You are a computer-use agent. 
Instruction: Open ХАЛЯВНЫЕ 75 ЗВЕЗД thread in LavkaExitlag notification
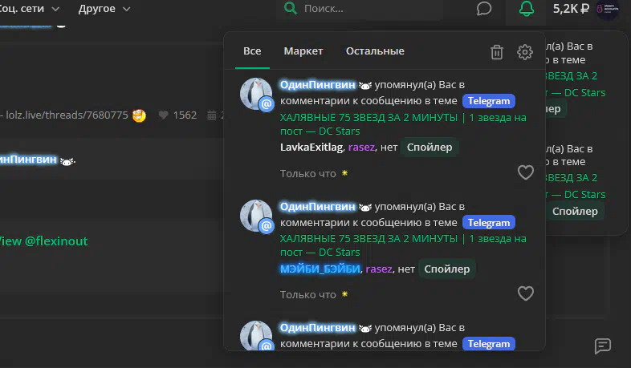(x=403, y=124)
